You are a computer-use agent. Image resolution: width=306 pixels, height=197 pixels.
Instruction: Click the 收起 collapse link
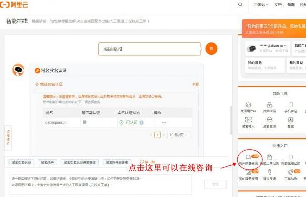point(195,84)
